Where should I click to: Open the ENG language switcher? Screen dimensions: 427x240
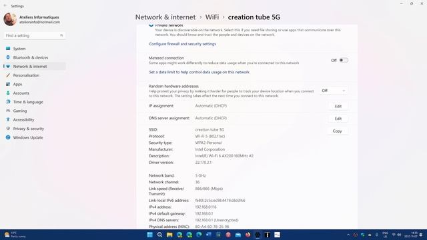[385, 235]
